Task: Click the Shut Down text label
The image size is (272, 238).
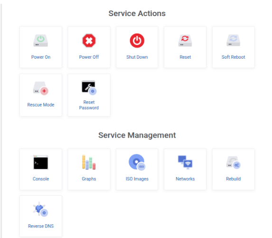Action: click(x=137, y=57)
